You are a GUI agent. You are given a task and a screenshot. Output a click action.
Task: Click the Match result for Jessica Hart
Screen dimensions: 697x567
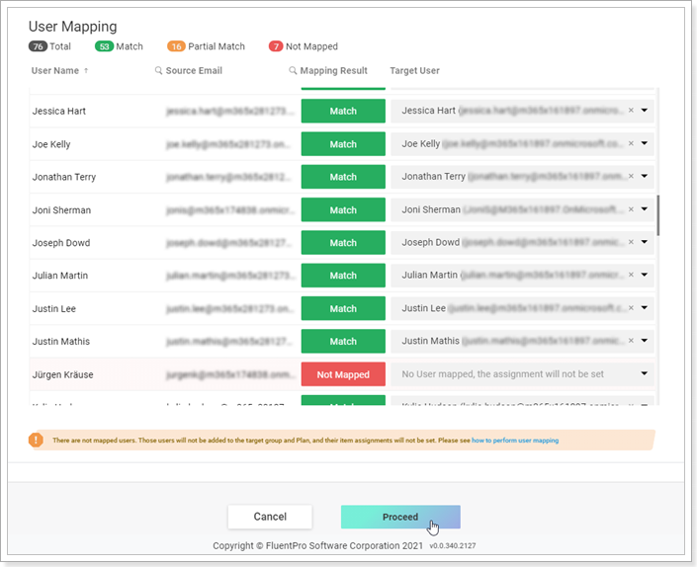point(343,111)
